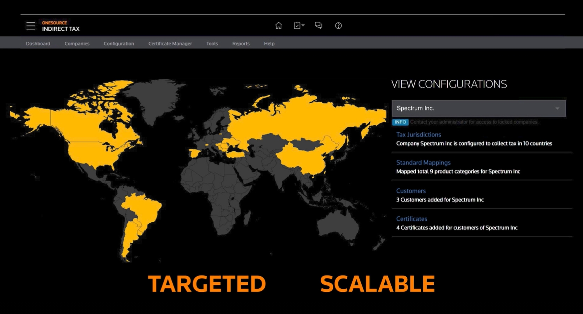Open the Certificate Manager menu
583x314 pixels.
pyautogui.click(x=170, y=44)
